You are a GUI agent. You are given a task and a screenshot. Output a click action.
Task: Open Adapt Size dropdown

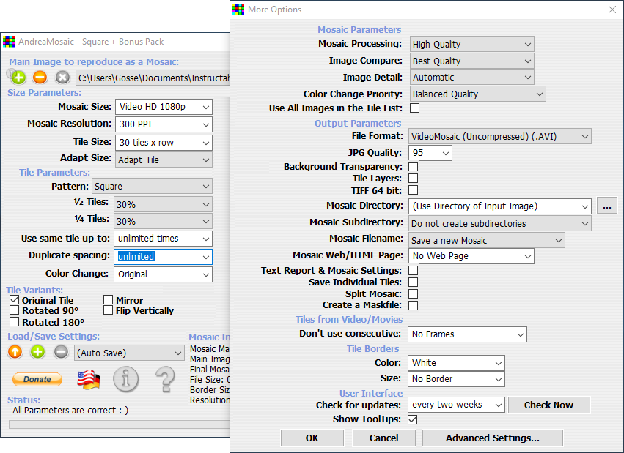164,160
